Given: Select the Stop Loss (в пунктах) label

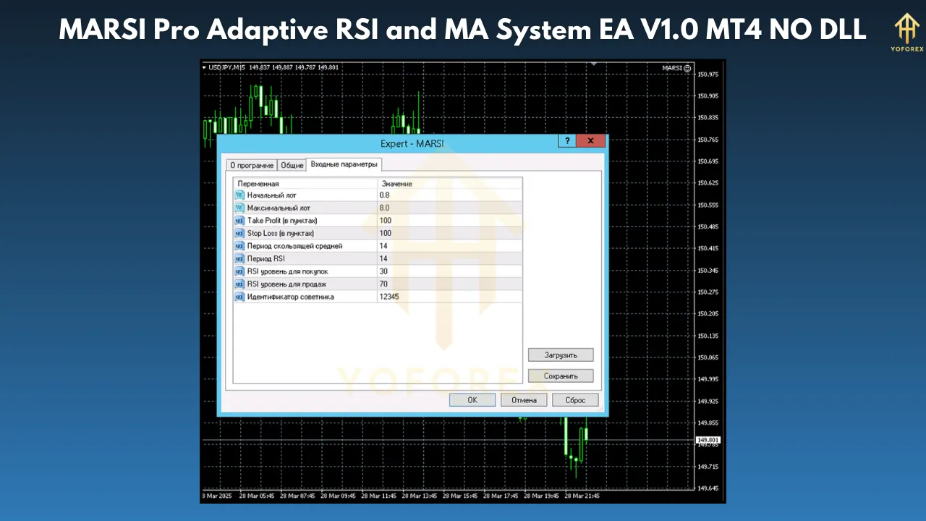Looking at the screenshot, I should pyautogui.click(x=281, y=233).
